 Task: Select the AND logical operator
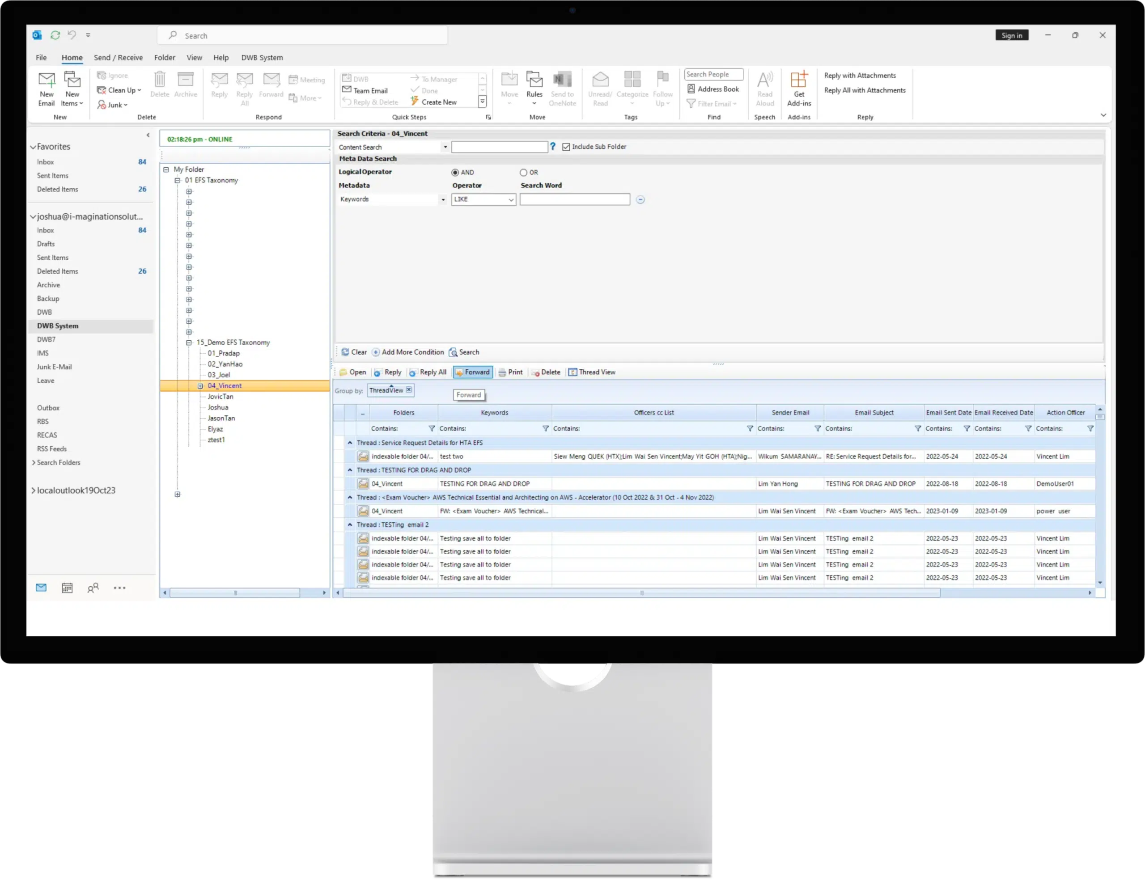pyautogui.click(x=455, y=172)
